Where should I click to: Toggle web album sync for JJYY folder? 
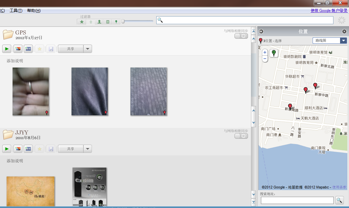coord(241,136)
